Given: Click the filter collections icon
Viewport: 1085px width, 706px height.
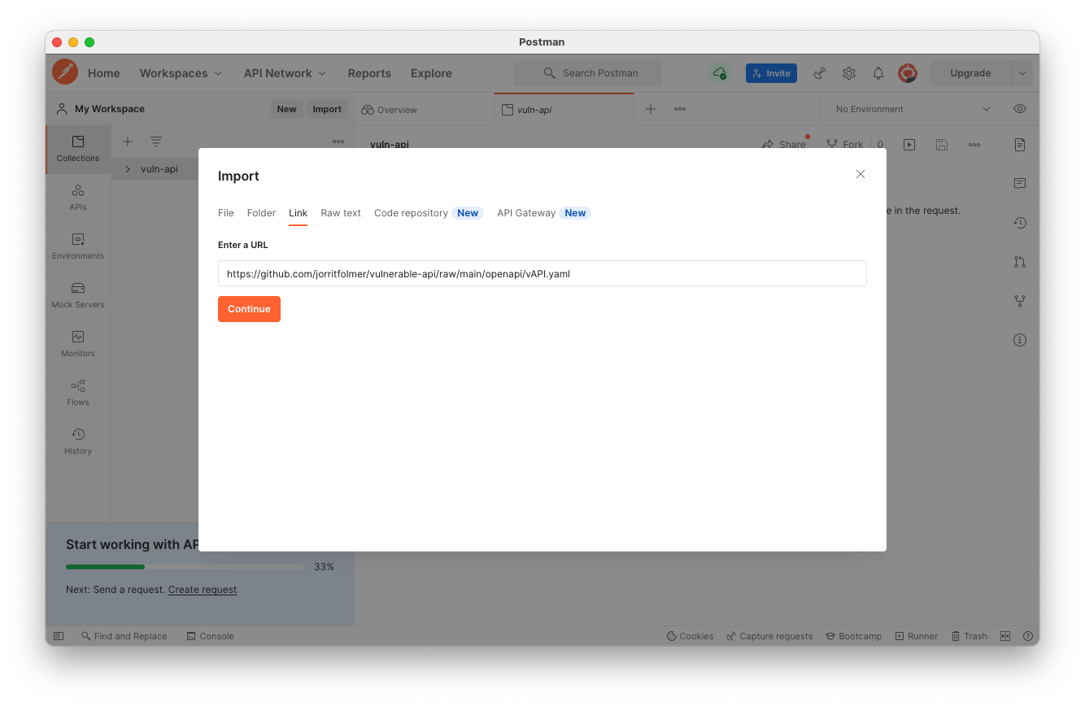Looking at the screenshot, I should pyautogui.click(x=156, y=142).
